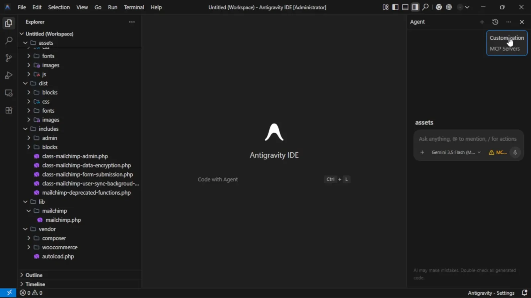Screen dimensions: 531x298
Task: Open the Selection menu
Action: (59, 7)
